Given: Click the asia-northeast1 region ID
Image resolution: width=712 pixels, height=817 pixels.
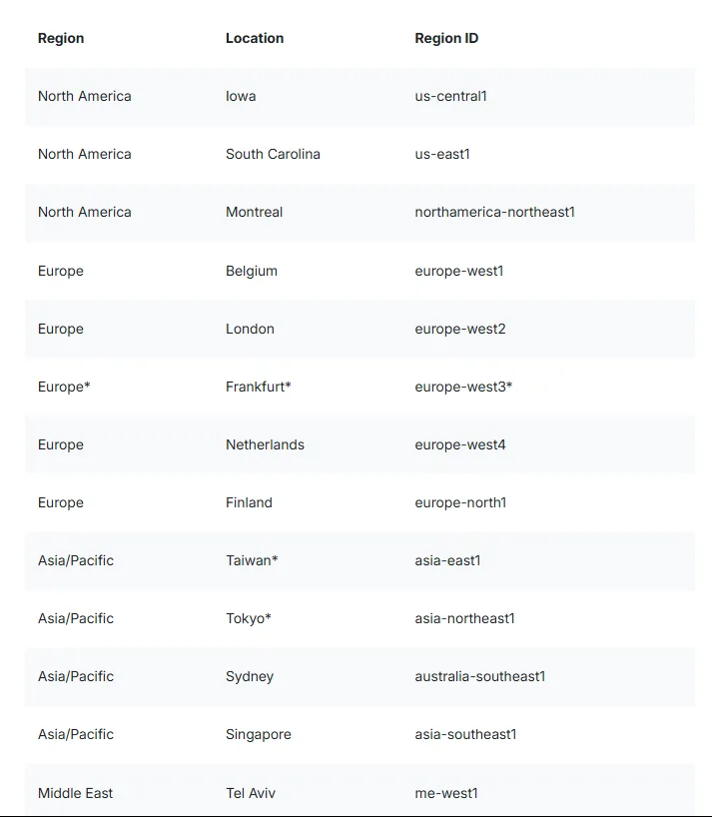Looking at the screenshot, I should [464, 618].
